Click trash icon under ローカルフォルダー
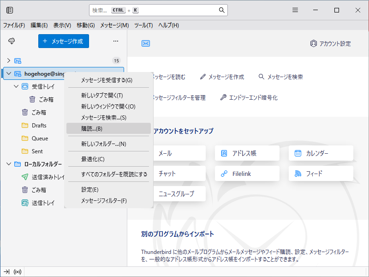The image size is (369, 277). click(25, 190)
